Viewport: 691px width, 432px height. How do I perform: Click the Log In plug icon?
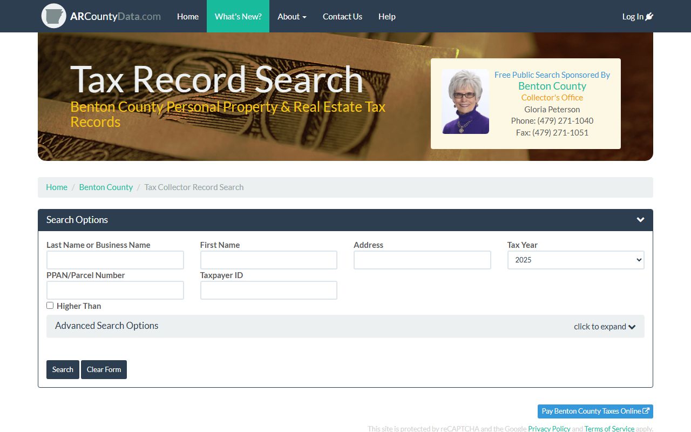point(649,16)
